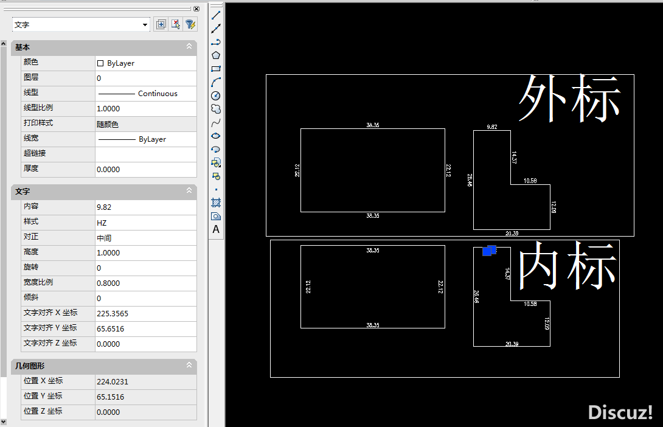Screen dimensions: 663x427
Task: Choose the Spline curve tool
Action: (216, 122)
